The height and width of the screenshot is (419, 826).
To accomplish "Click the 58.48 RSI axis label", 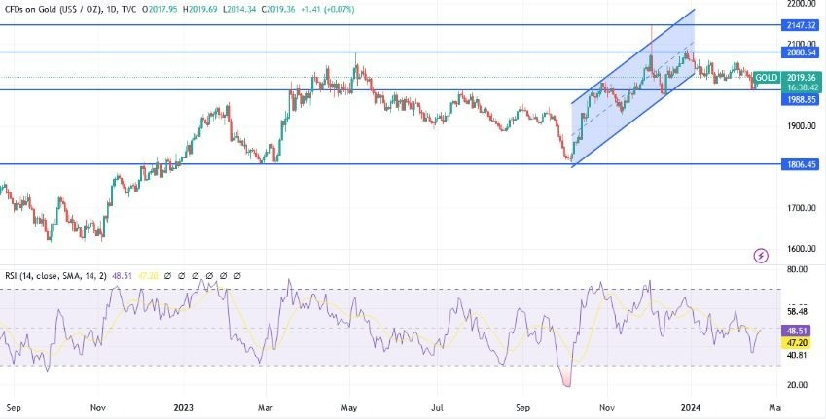I will point(796,312).
